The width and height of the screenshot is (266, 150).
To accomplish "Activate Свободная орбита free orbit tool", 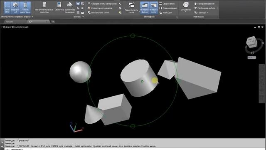I will coord(205,8).
